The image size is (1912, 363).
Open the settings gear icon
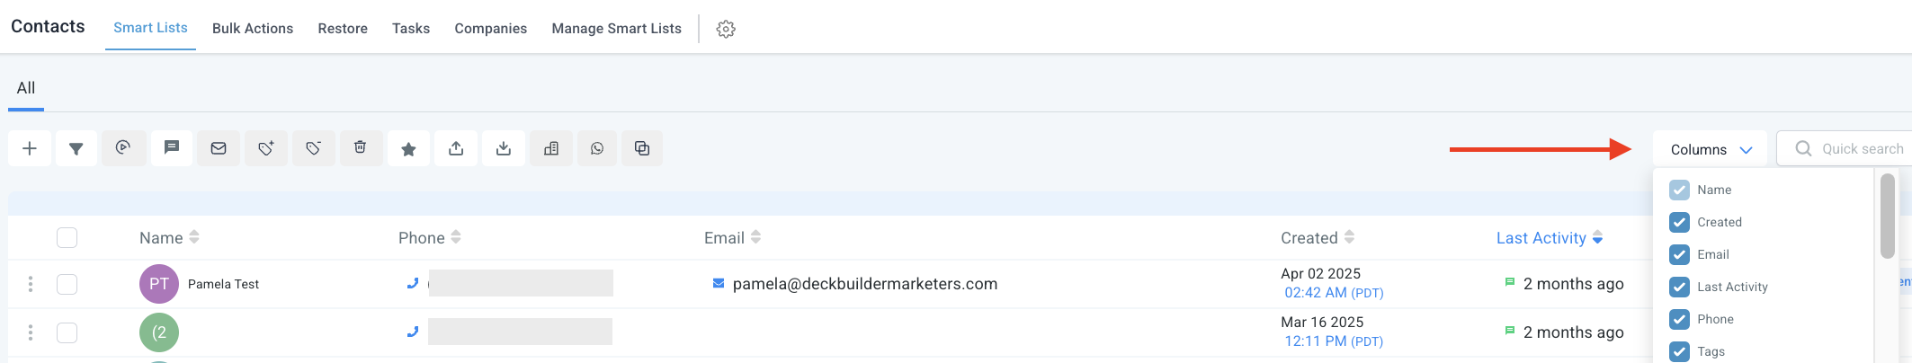point(726,29)
